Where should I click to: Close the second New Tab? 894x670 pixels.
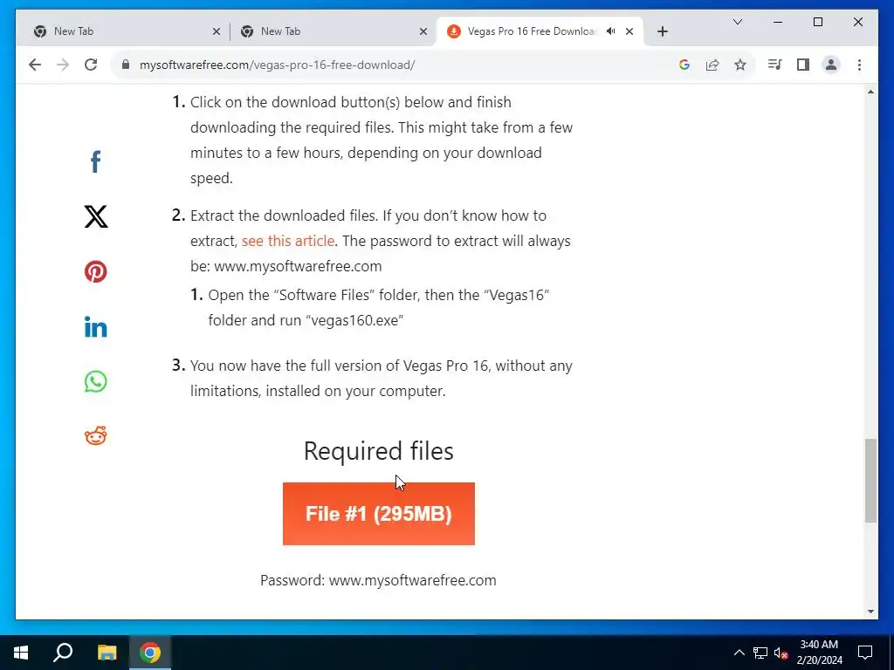pos(423,31)
